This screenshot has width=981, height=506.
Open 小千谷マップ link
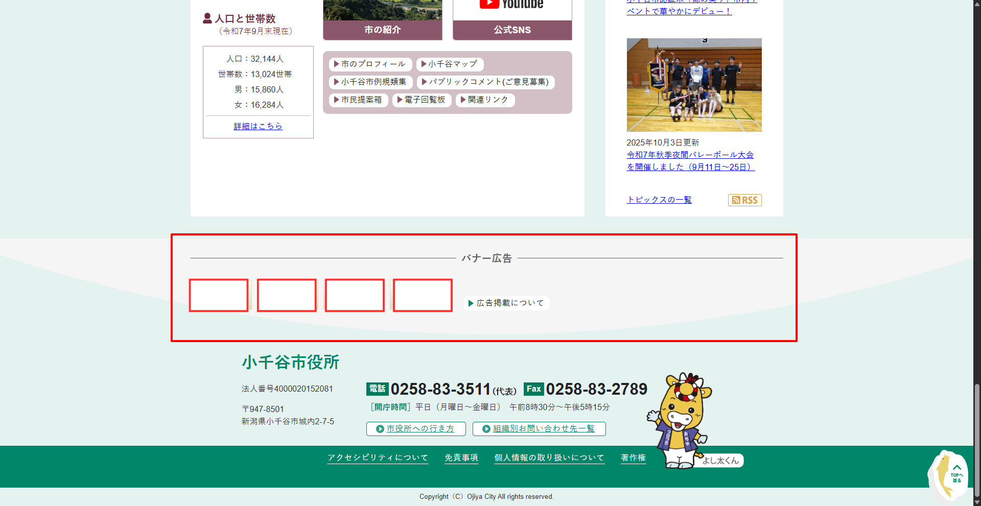point(450,64)
